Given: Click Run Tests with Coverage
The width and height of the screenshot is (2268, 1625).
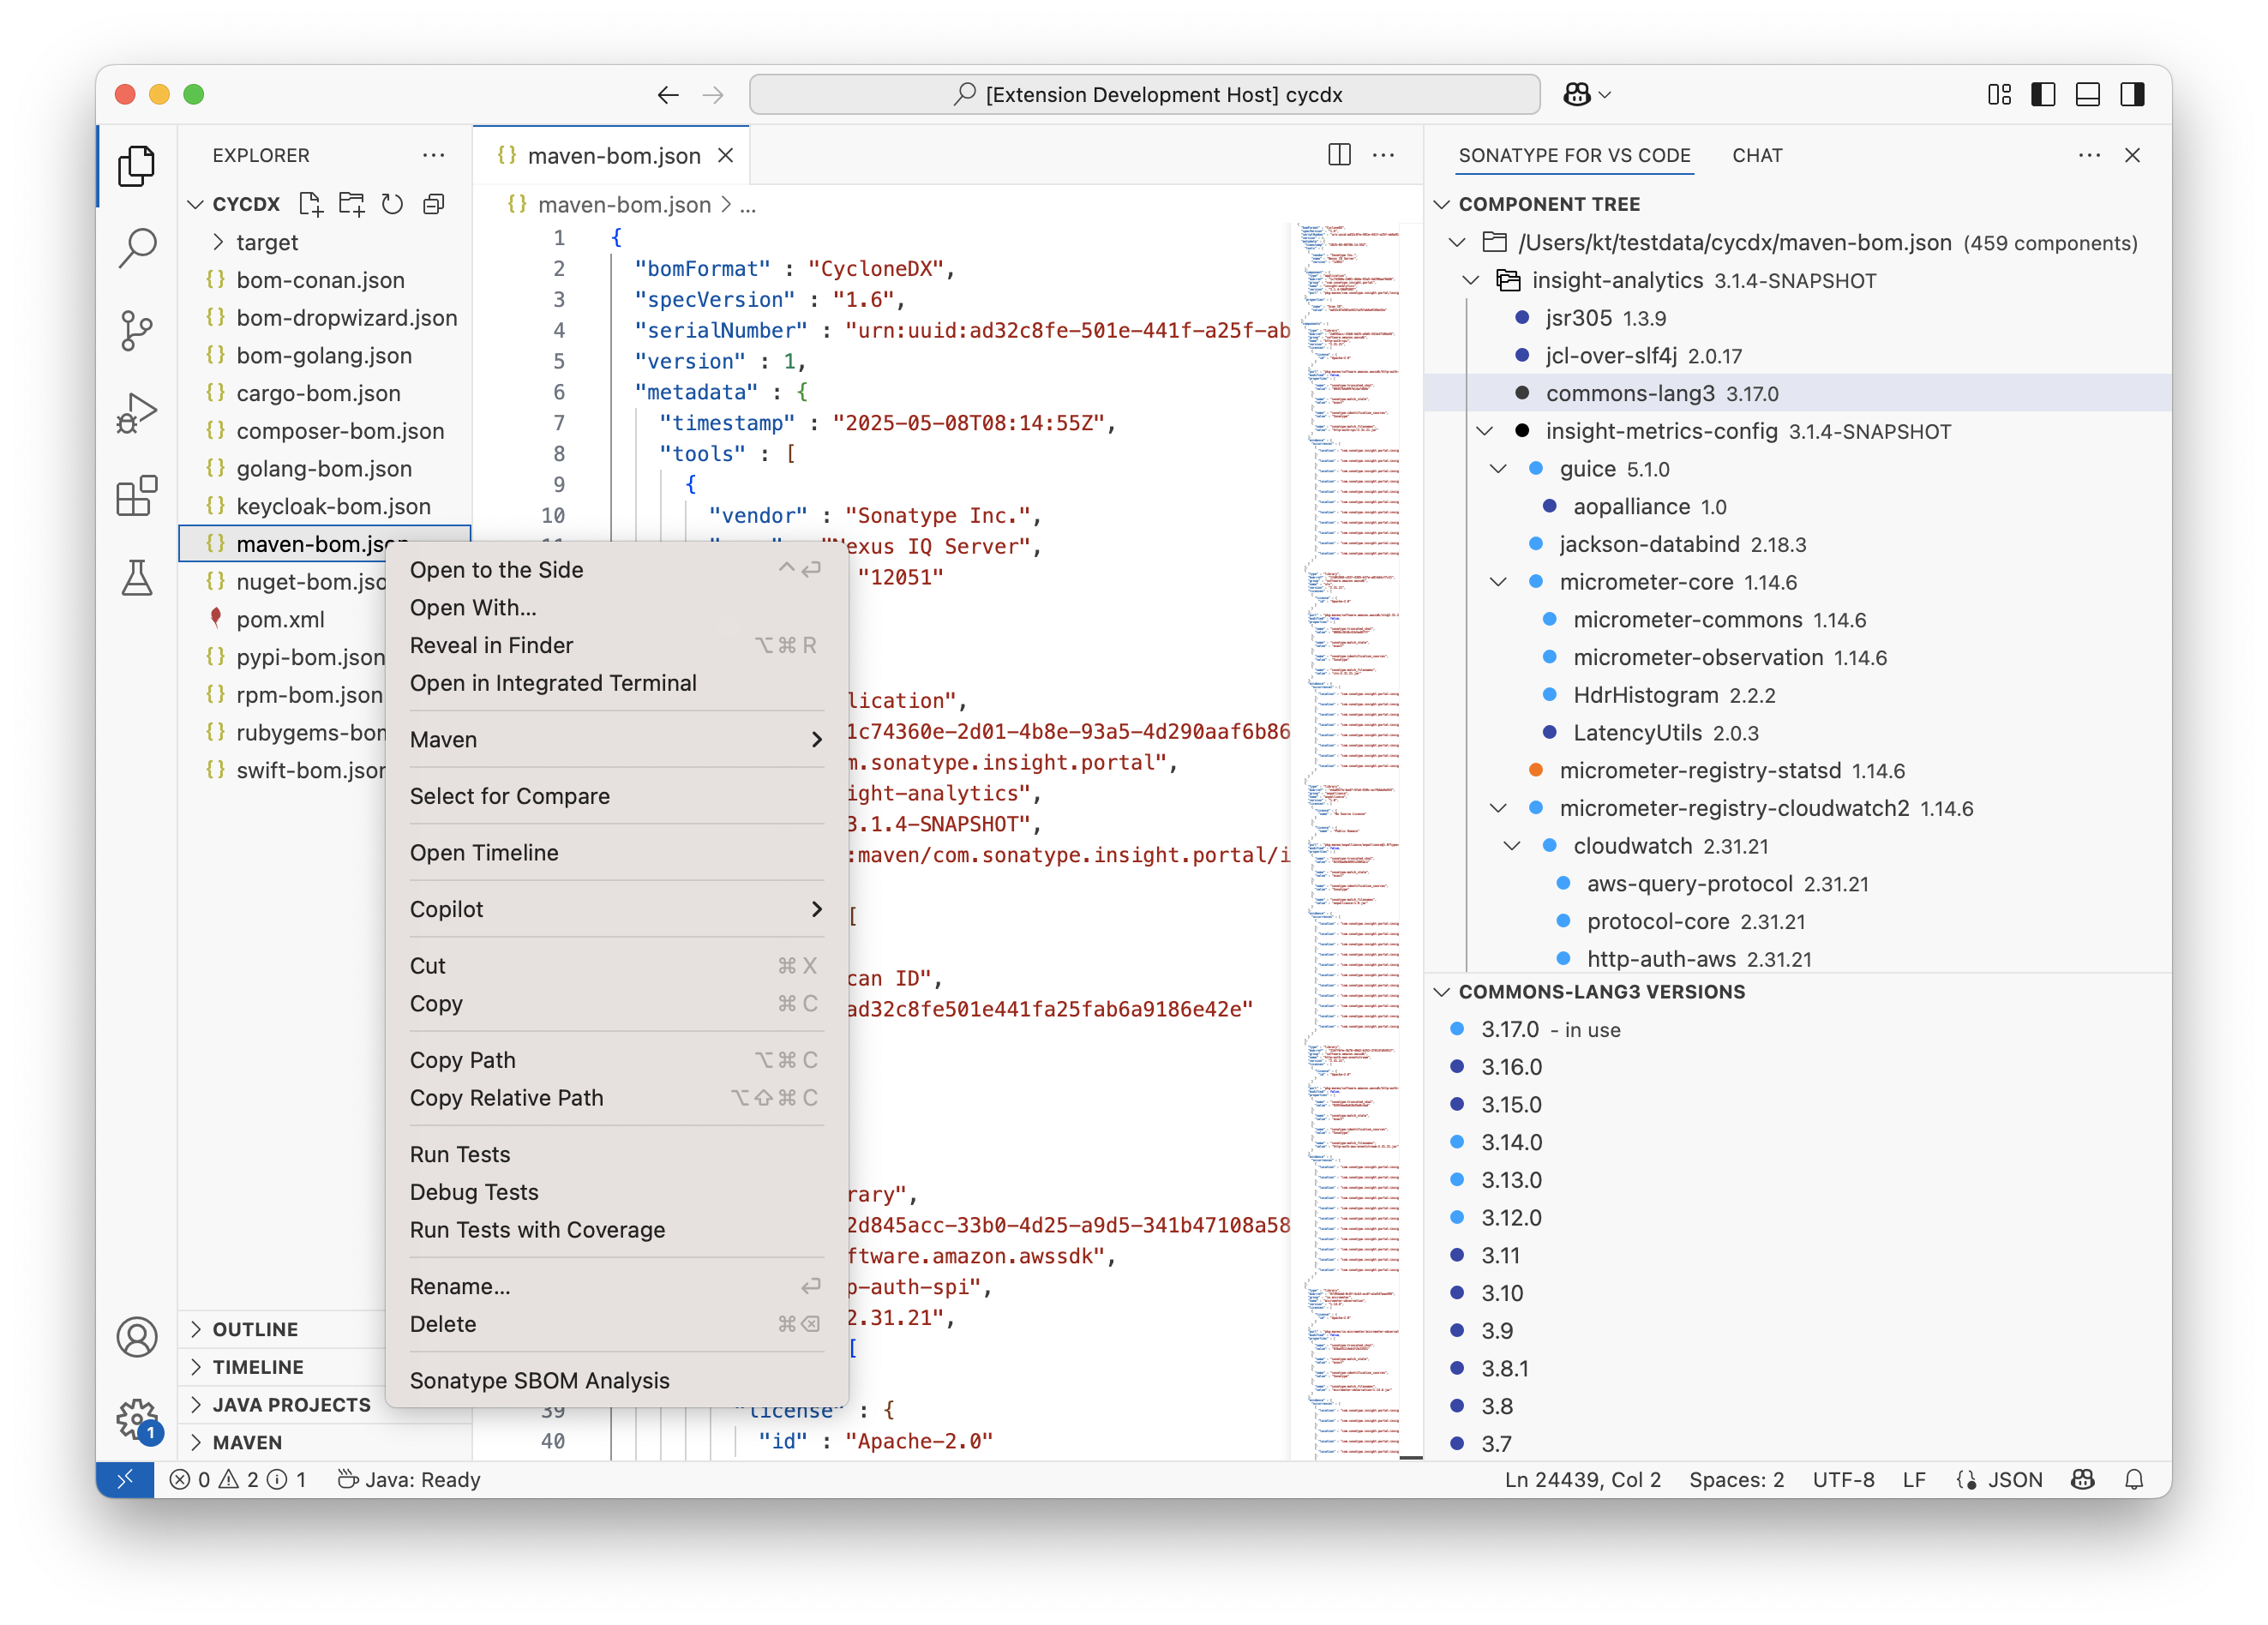Looking at the screenshot, I should click(616, 1229).
